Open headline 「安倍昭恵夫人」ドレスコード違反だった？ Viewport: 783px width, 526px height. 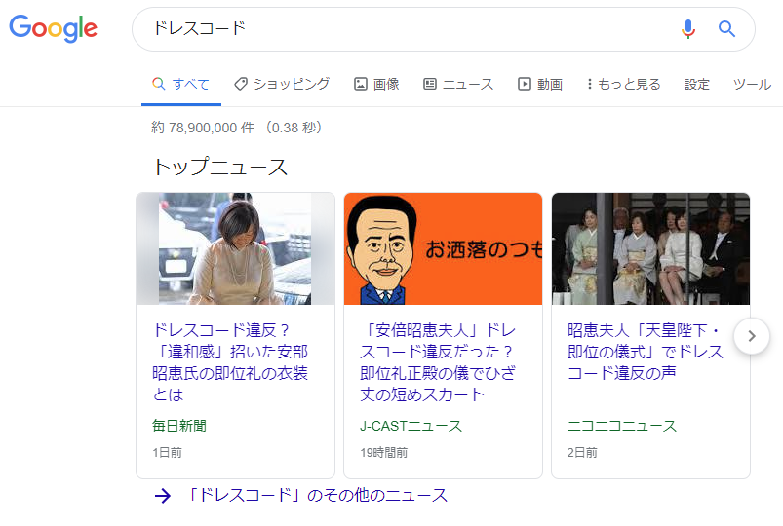438,362
